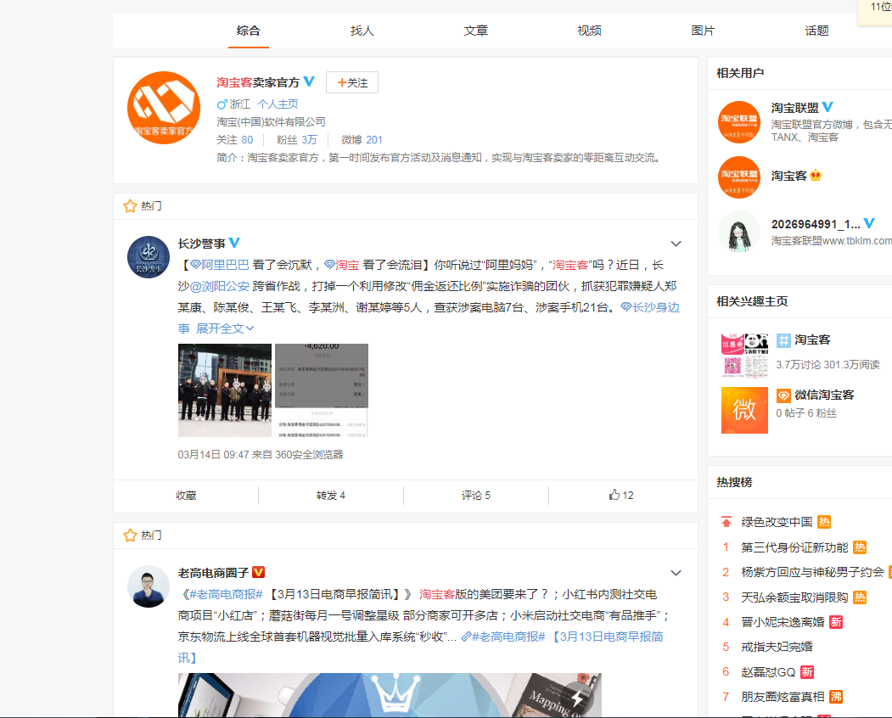Switch to the 找人 tab
Viewport: 892px width, 718px height.
[x=362, y=31]
